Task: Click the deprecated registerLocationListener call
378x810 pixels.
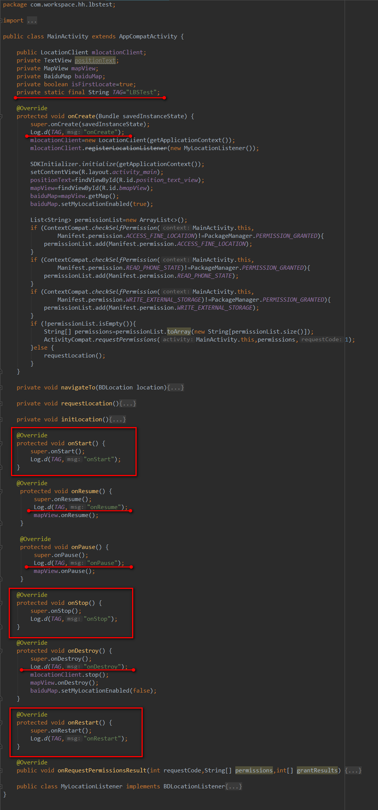Action: tap(126, 148)
